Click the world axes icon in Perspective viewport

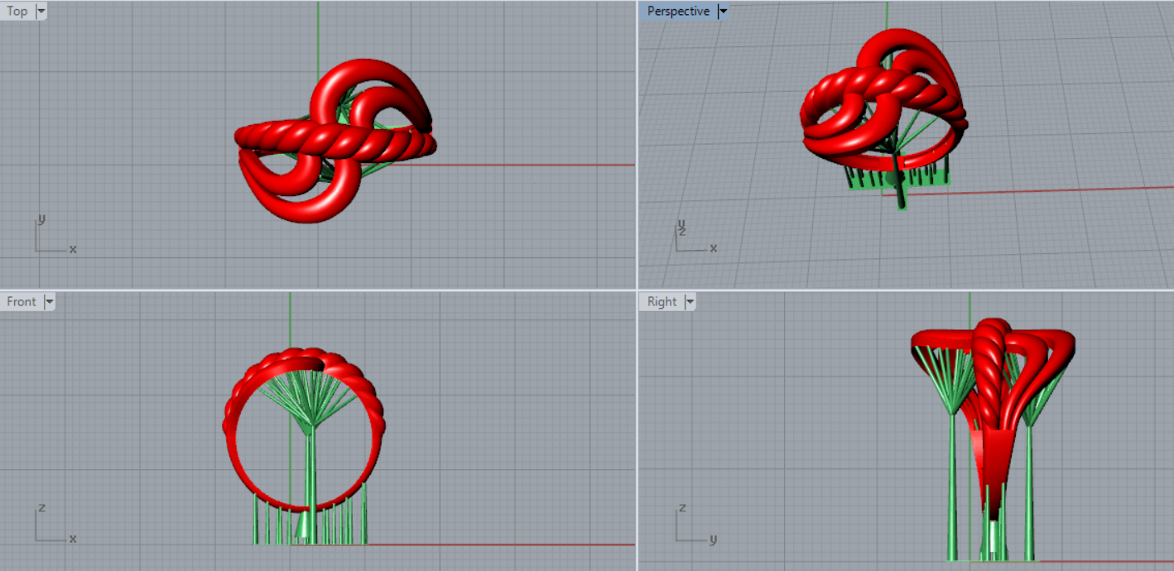[x=692, y=238]
